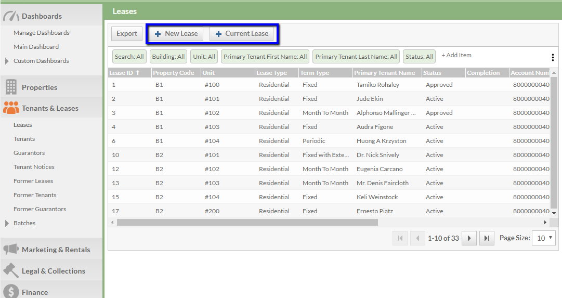Screen dimensions: 562x298
Task: Go to the next page of leases
Action: [x=469, y=238]
